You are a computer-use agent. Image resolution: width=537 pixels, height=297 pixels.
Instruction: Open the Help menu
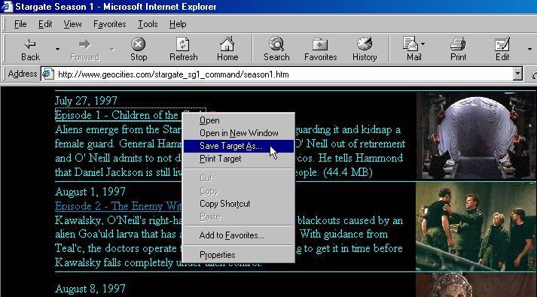(178, 24)
